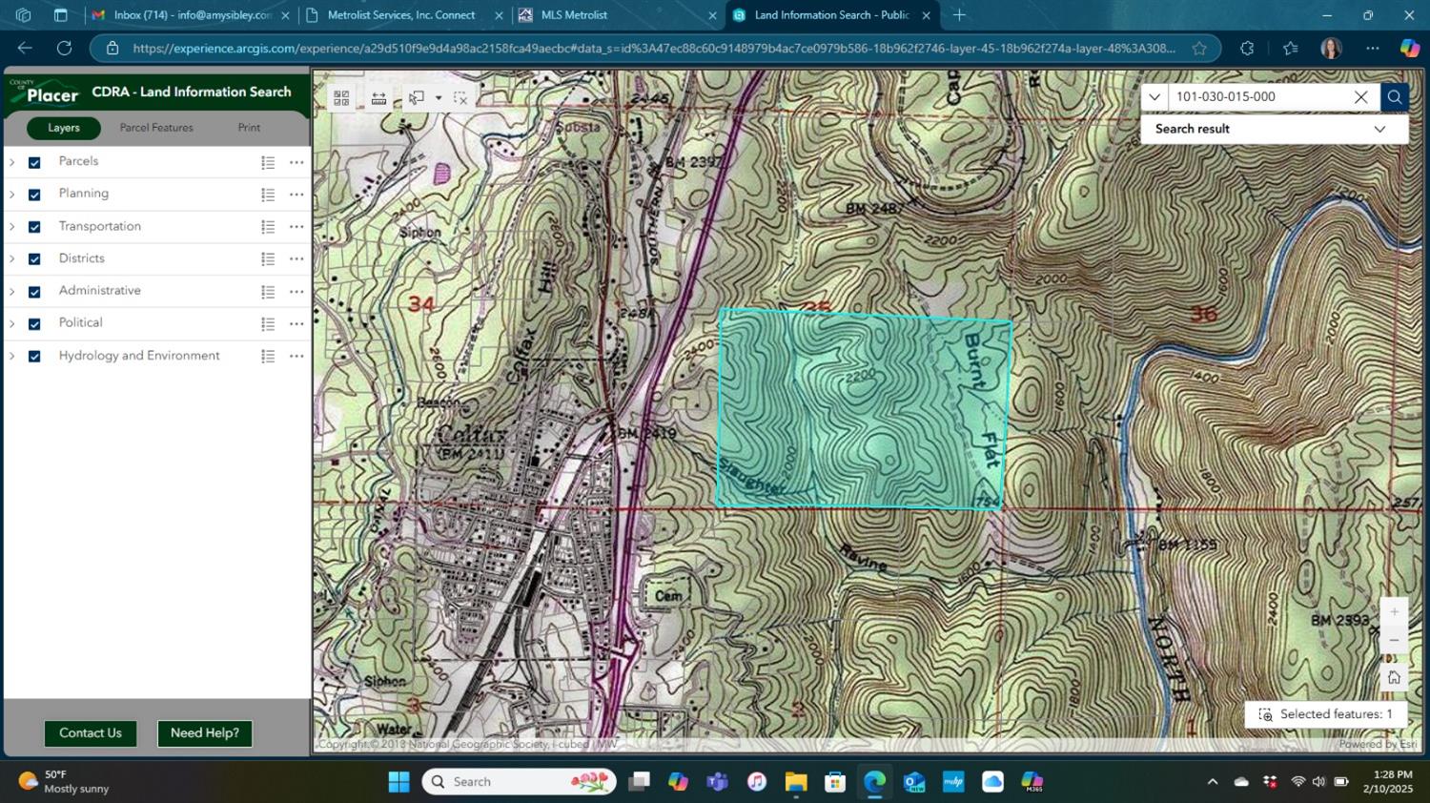Choose the rectangle select tool
The width and height of the screenshot is (1430, 803).
click(417, 98)
